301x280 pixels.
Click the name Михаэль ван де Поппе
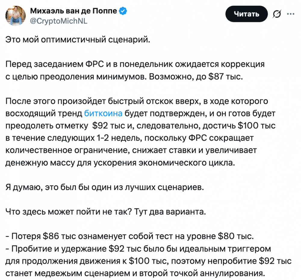tap(74, 11)
